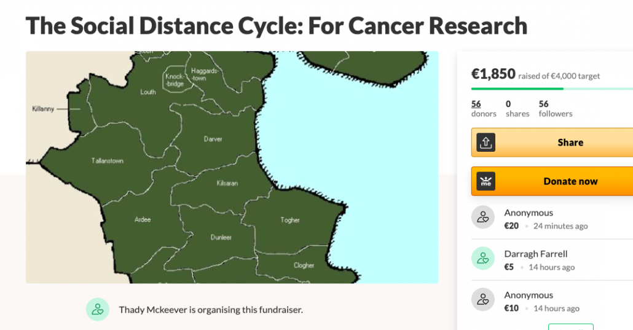The image size is (633, 330).
Task: Click the 0 shares count
Action: 517,109
